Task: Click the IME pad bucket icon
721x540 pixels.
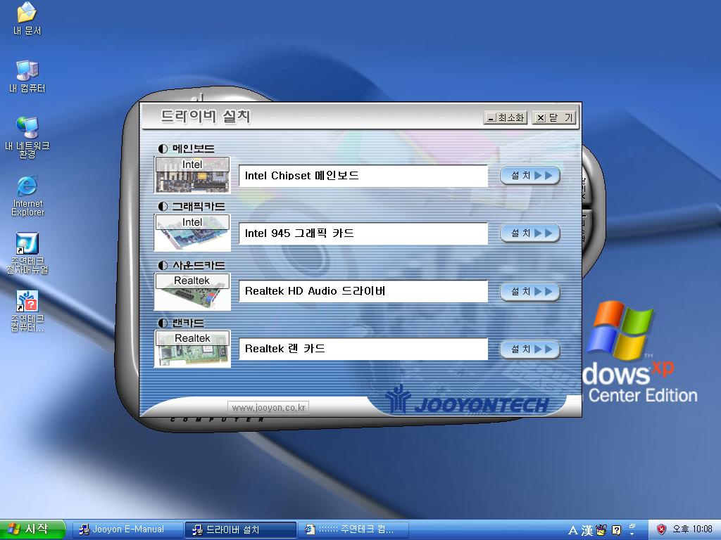Action: (x=601, y=530)
